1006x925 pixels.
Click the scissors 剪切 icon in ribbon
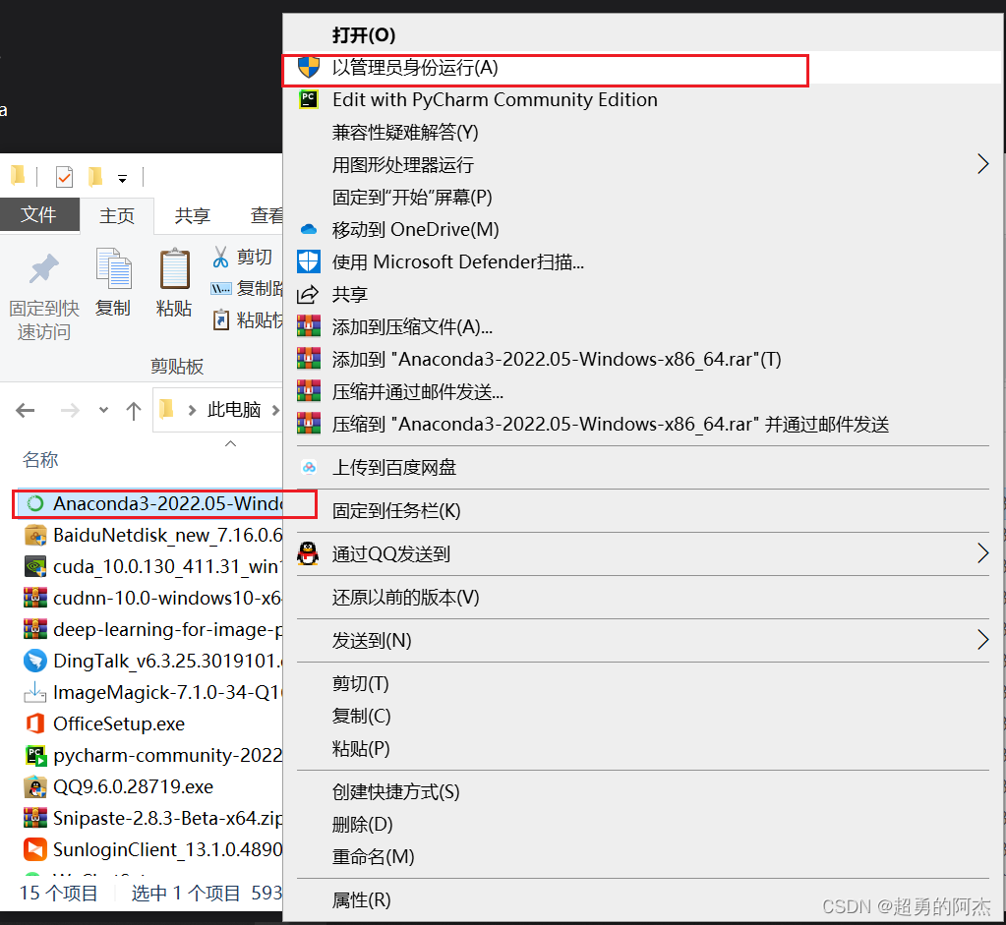(x=220, y=257)
